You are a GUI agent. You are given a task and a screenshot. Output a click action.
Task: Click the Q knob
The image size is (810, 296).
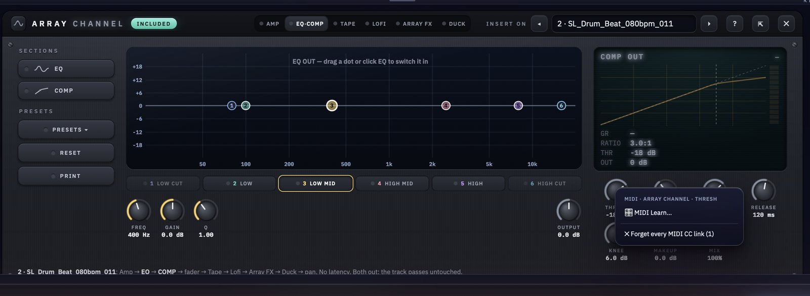coord(206,211)
